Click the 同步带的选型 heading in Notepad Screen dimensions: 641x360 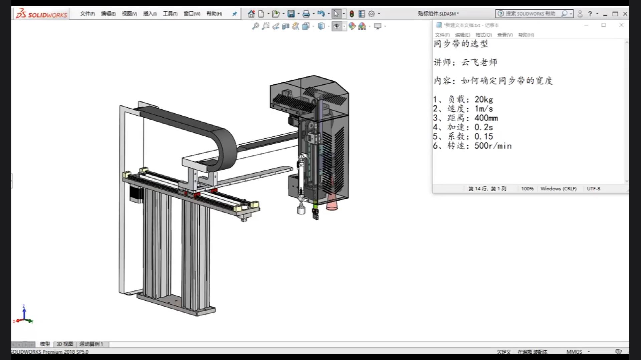[x=461, y=44]
